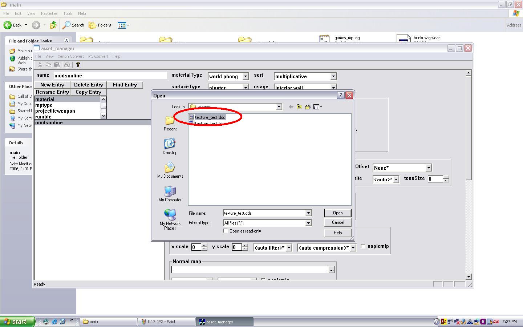523x327 pixels.
Task: Create New Folder icon in Open dialog
Action: tap(308, 107)
